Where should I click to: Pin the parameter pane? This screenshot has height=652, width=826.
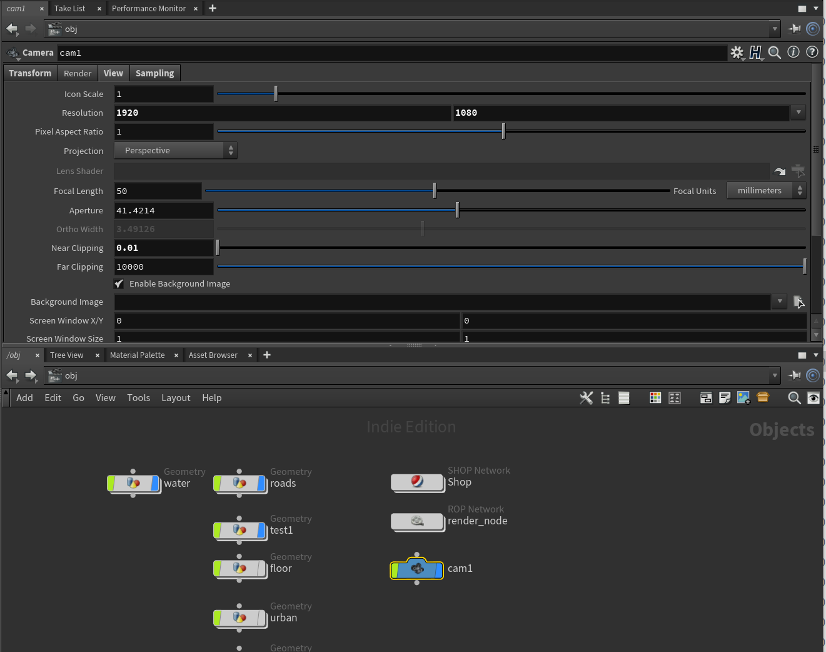click(x=795, y=28)
